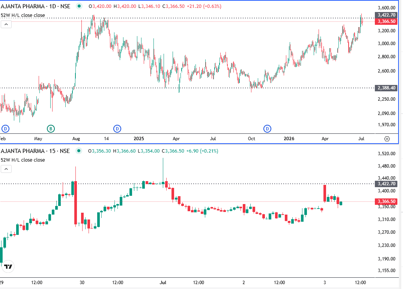Open the bonus event marker near May
This screenshot has width=403, height=289.
[51, 129]
